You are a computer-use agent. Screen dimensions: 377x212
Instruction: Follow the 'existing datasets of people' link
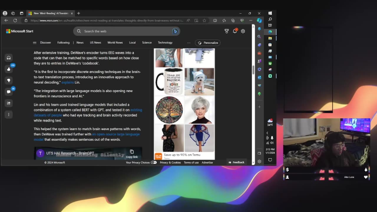pyautogui.click(x=88, y=112)
